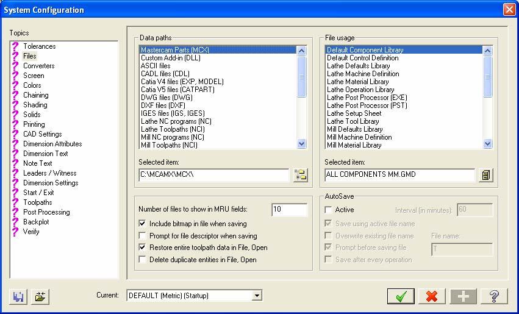This screenshot has height=314, width=519.
Task: Select the Backplot topic
Action: (36, 222)
